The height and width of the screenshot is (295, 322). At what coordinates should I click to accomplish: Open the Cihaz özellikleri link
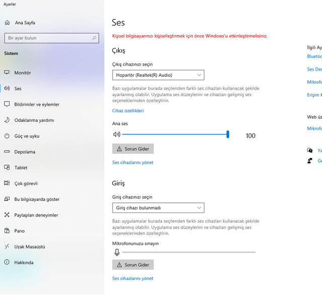128,111
